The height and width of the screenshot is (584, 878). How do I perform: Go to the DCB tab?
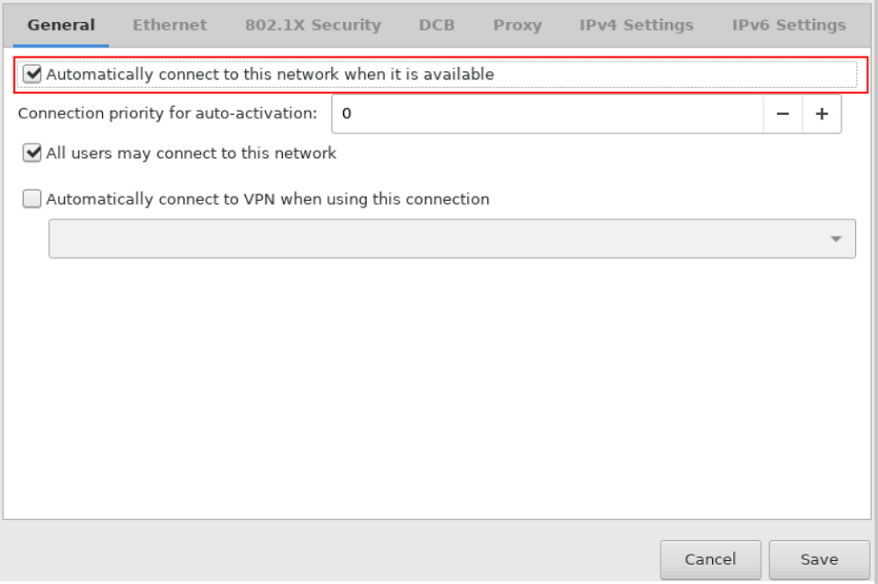436,25
